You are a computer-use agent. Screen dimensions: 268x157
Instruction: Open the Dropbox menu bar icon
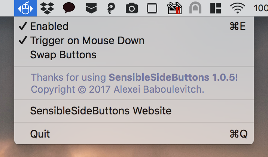(x=47, y=8)
